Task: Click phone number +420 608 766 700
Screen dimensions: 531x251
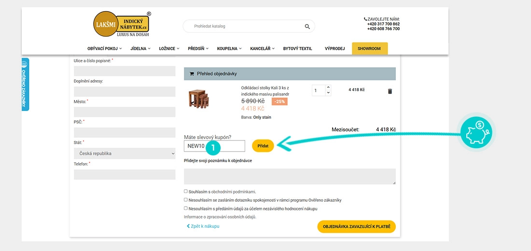Action: [x=383, y=29]
